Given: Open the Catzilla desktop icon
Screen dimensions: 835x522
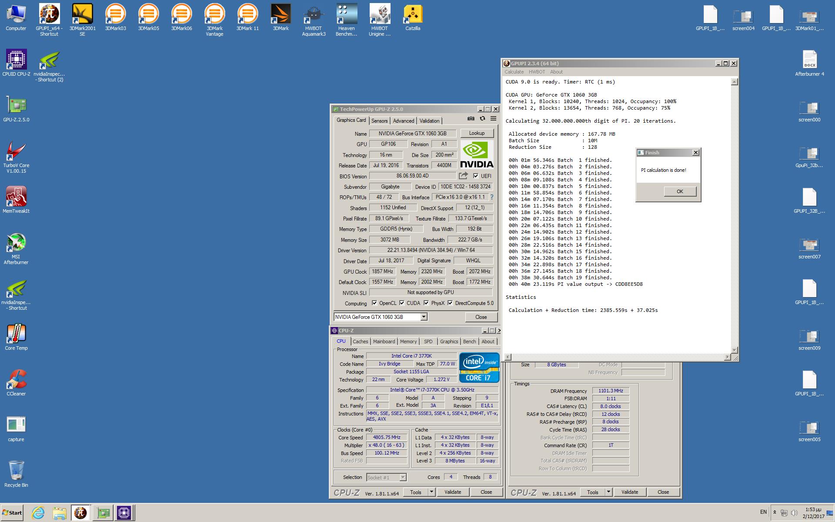Looking at the screenshot, I should (413, 17).
